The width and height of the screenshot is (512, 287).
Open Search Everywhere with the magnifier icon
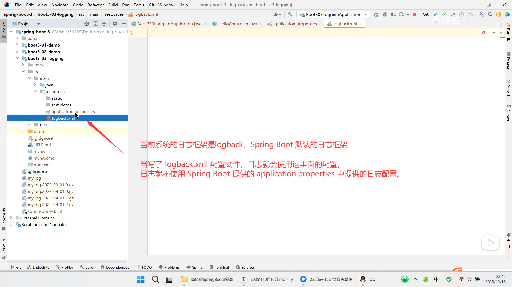(490, 14)
